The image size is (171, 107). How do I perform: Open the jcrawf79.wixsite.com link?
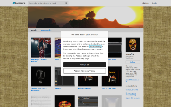point(133,81)
